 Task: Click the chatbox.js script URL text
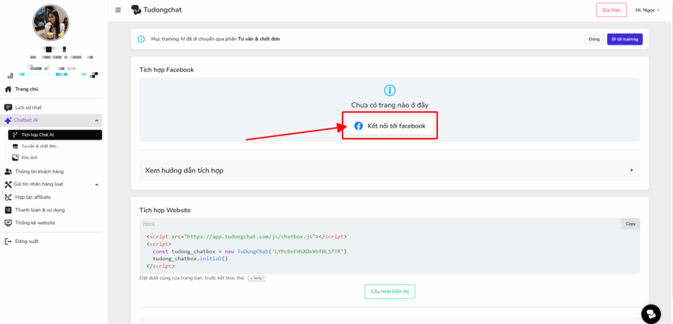click(251, 236)
